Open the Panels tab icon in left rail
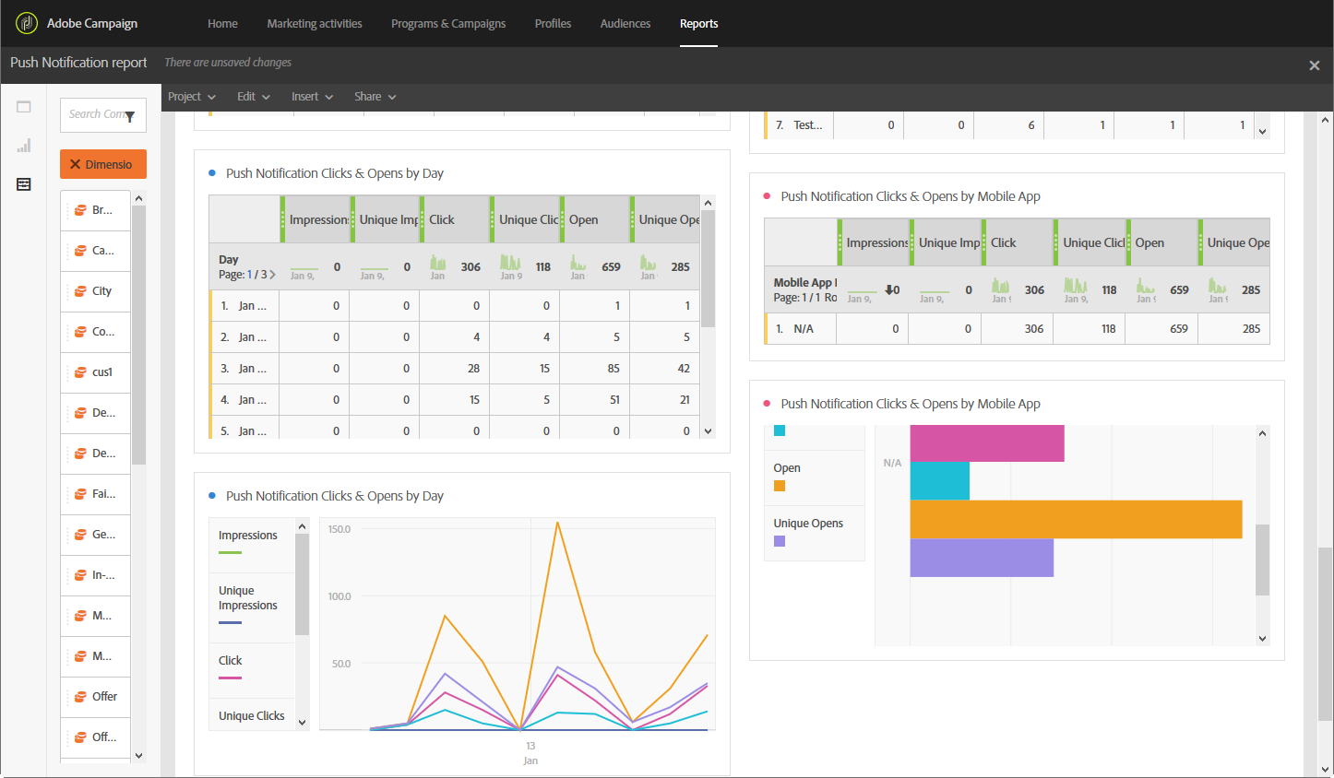 pos(24,107)
